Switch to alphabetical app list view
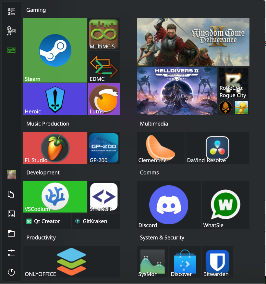 pyautogui.click(x=11, y=11)
